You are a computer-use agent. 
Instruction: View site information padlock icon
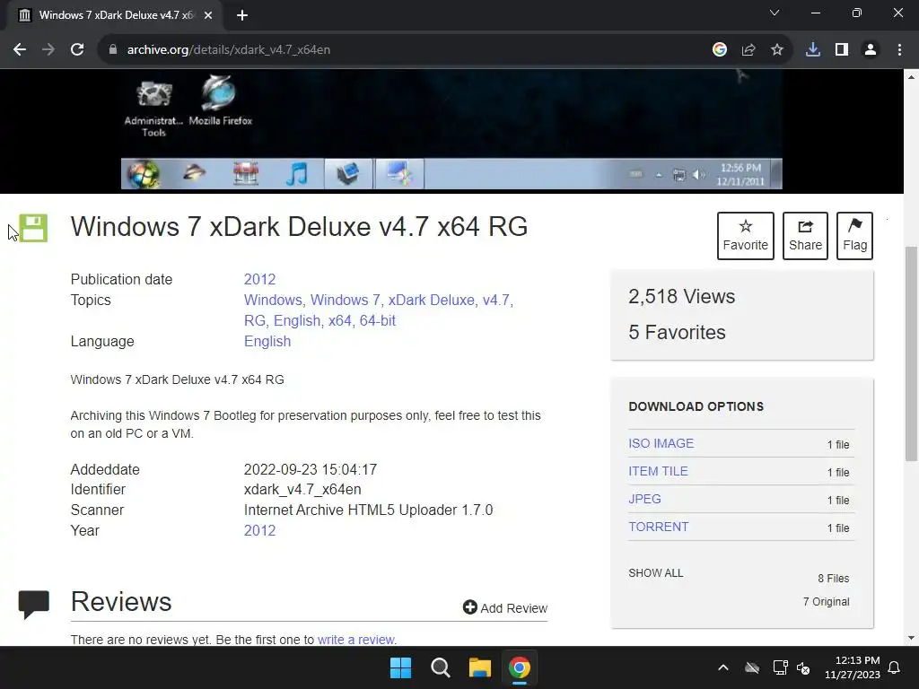point(113,50)
